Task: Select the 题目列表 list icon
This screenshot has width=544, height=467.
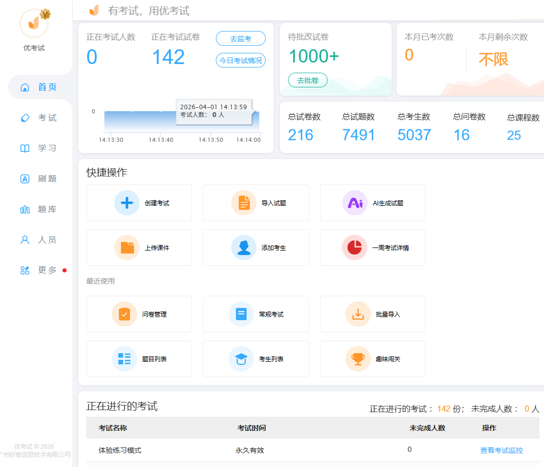Action: point(124,358)
